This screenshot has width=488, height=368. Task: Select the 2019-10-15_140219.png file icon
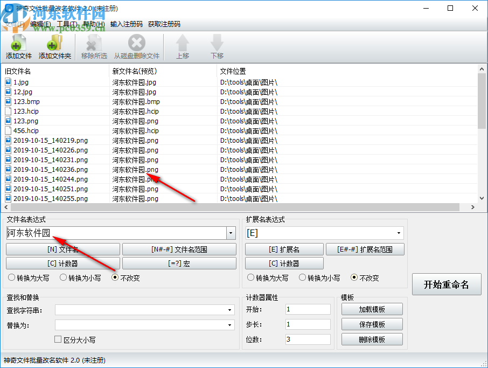click(x=9, y=141)
